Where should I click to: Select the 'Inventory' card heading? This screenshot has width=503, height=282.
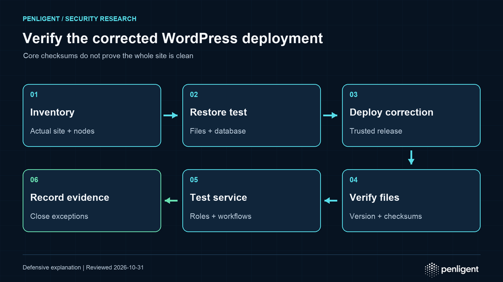52,112
